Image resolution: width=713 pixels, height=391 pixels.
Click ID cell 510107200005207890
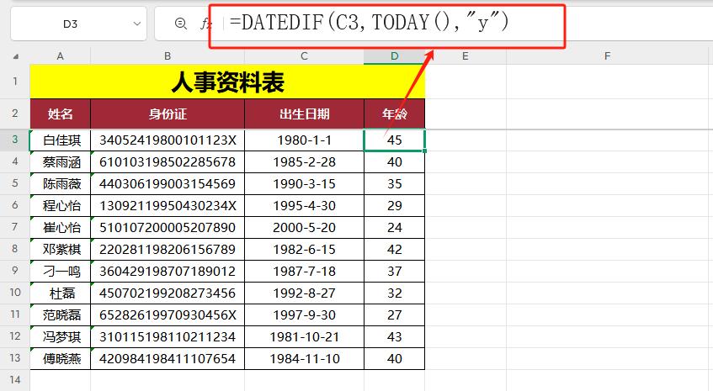point(168,228)
